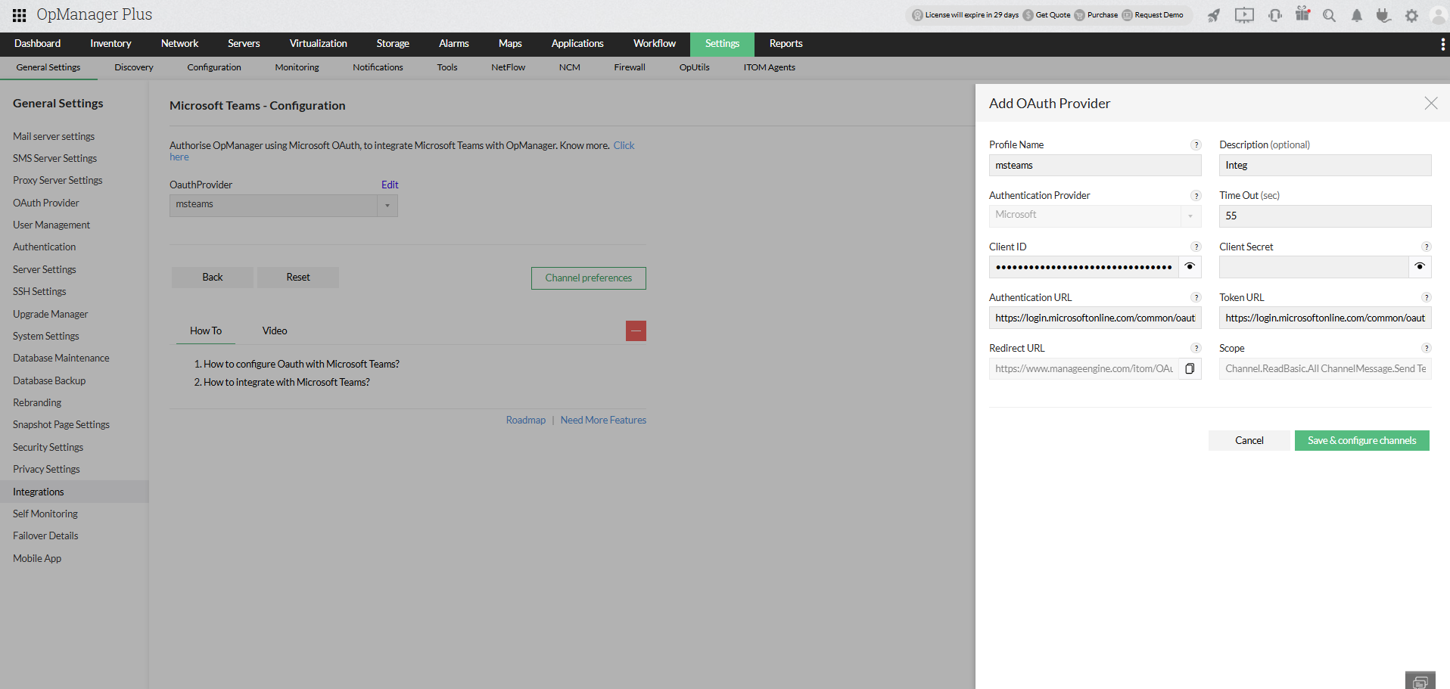
Task: Show the Client Secret using its eye icon
Action: click(x=1420, y=266)
